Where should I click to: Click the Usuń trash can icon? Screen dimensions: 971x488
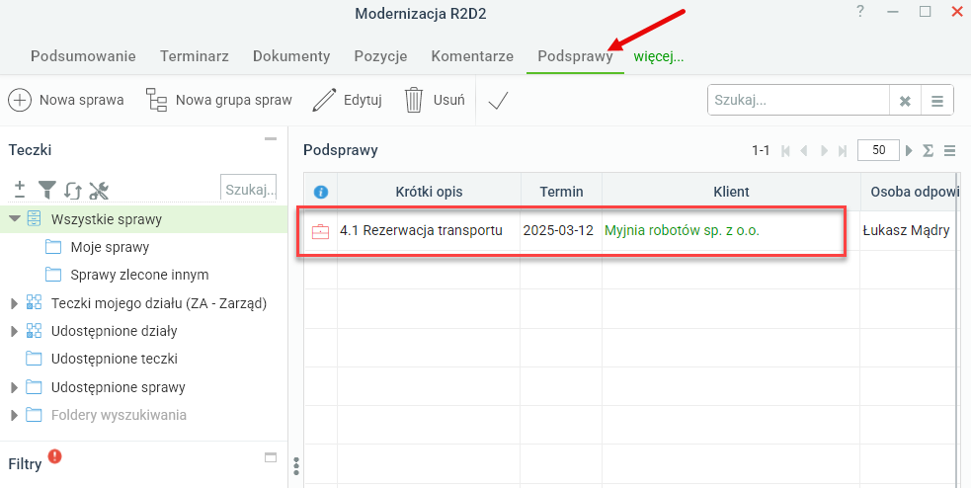coord(414,100)
